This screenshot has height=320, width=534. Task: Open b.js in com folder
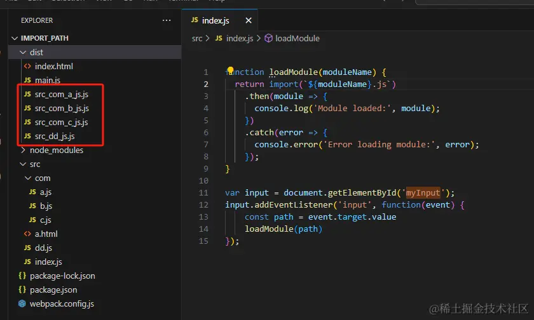46,206
